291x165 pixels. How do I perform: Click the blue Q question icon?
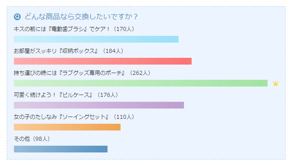pyautogui.click(x=17, y=17)
